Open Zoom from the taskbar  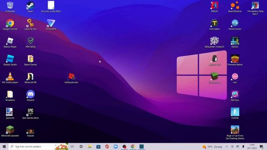pyautogui.click(x=116, y=146)
